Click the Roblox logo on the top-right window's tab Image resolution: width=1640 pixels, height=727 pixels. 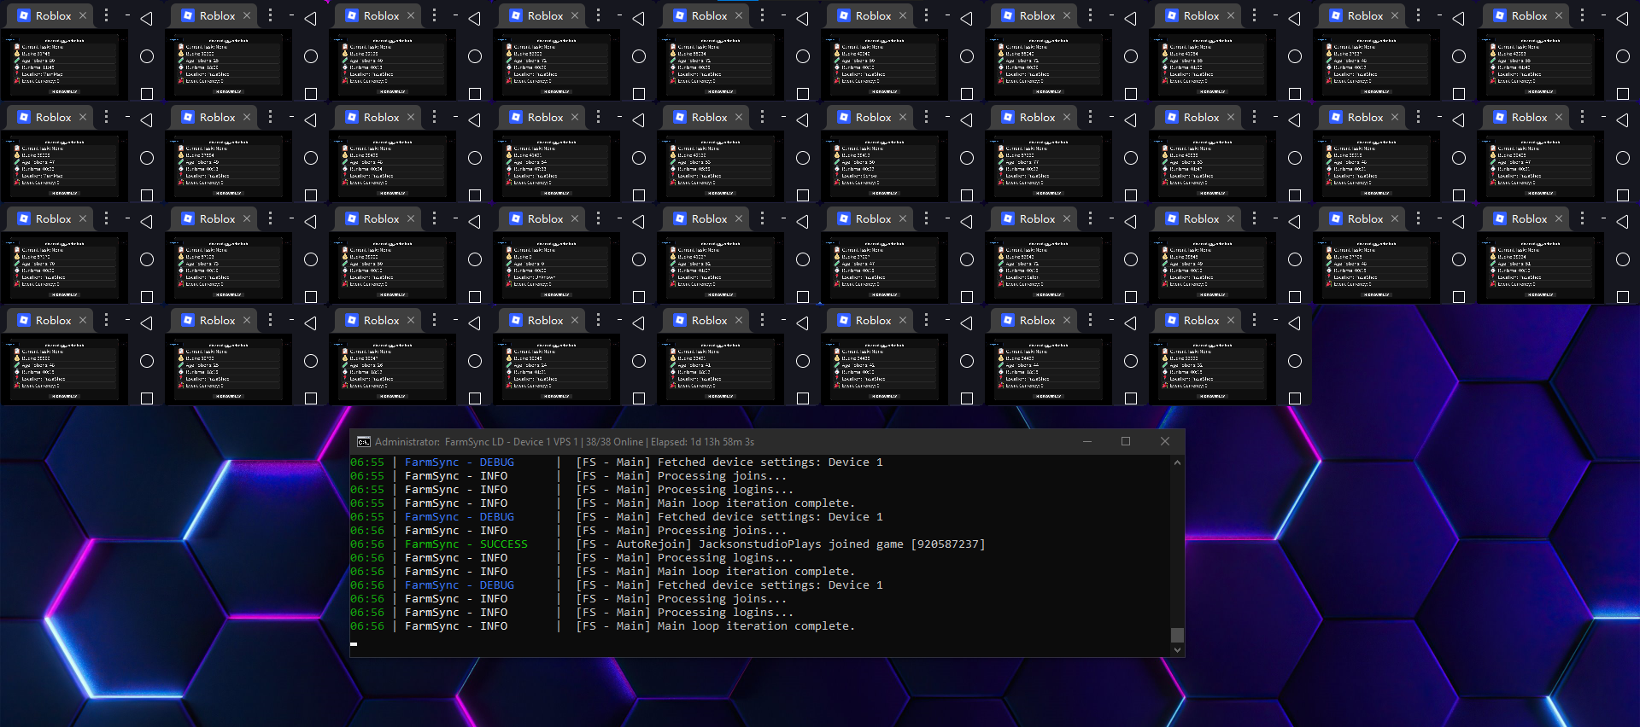point(1500,15)
